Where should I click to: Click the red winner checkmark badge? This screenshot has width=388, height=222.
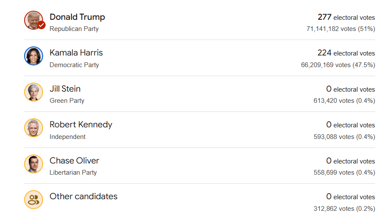(x=41, y=25)
